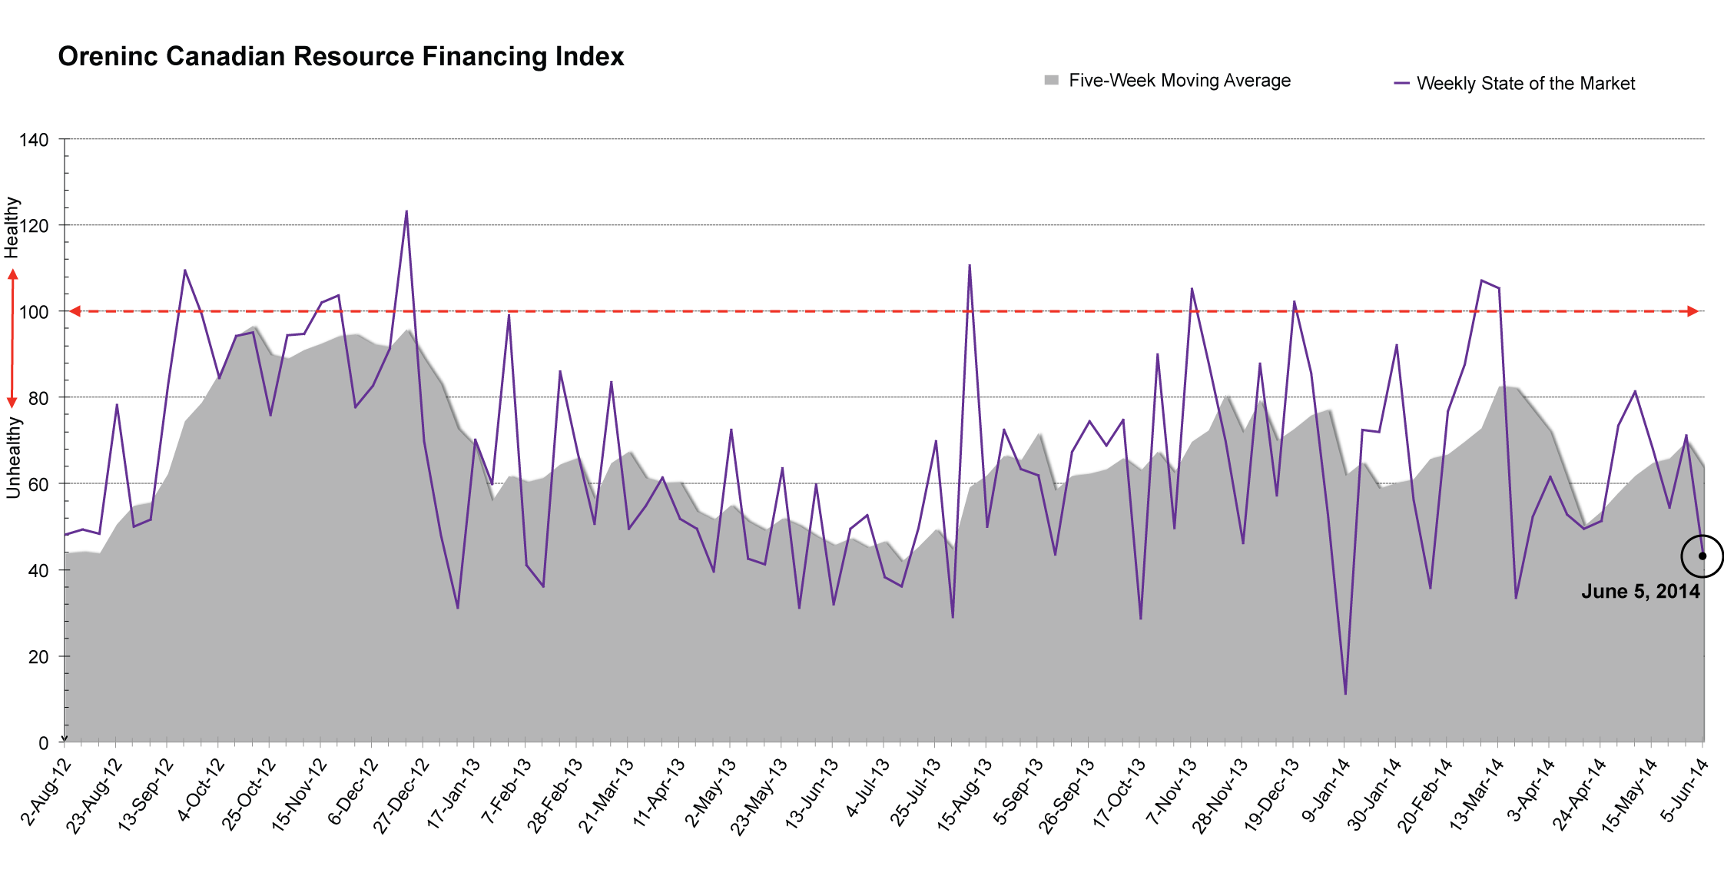Click the 13-Sep-12 date label
The image size is (1724, 876).
click(145, 795)
